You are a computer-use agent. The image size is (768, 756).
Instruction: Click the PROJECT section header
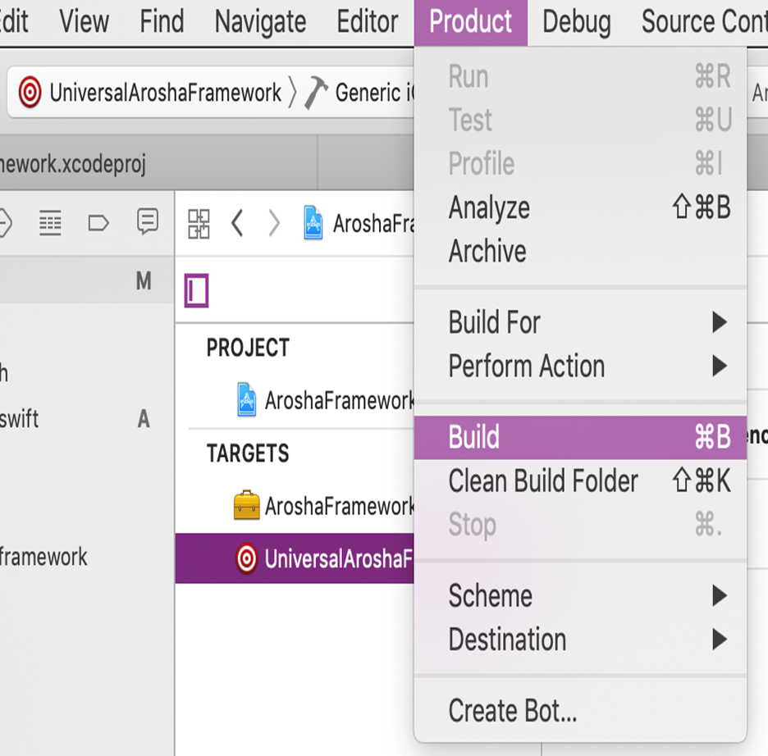pyautogui.click(x=249, y=348)
